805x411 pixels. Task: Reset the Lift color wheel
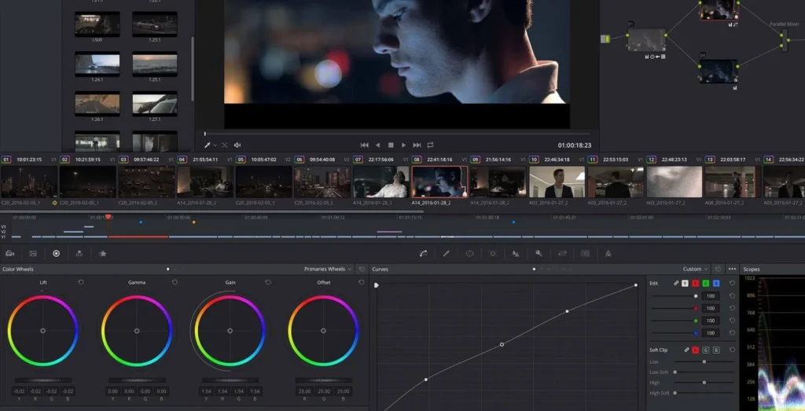tap(81, 282)
